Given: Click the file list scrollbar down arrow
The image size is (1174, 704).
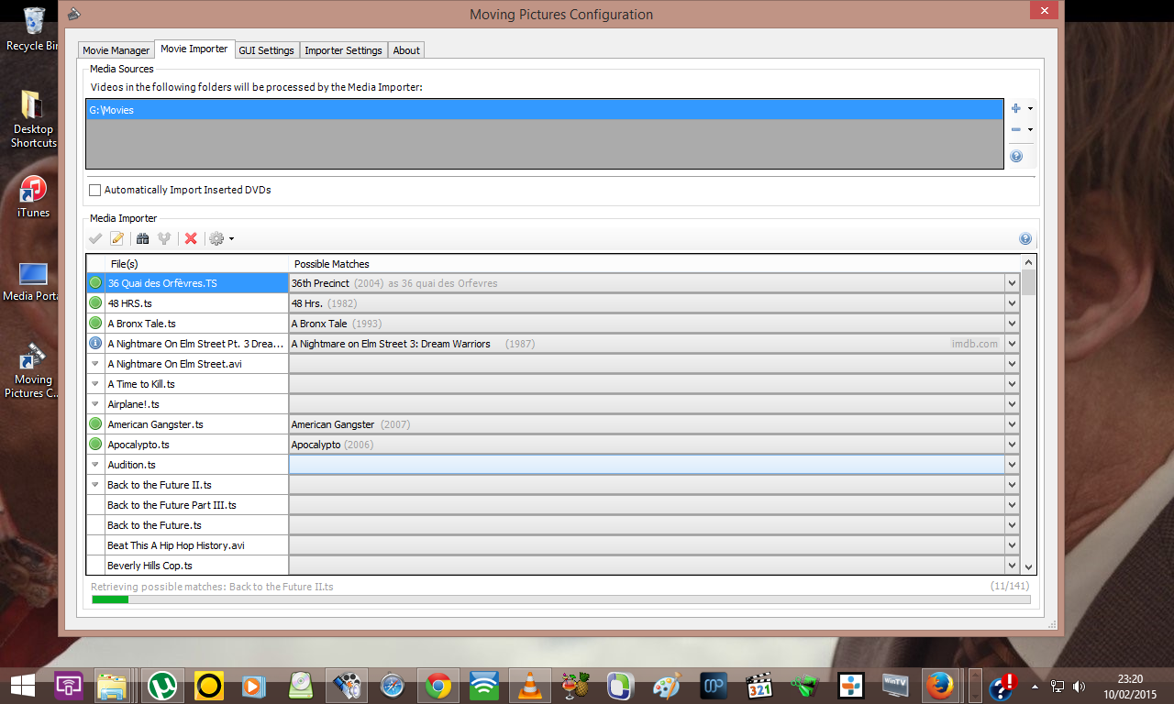Looking at the screenshot, I should tap(1028, 567).
